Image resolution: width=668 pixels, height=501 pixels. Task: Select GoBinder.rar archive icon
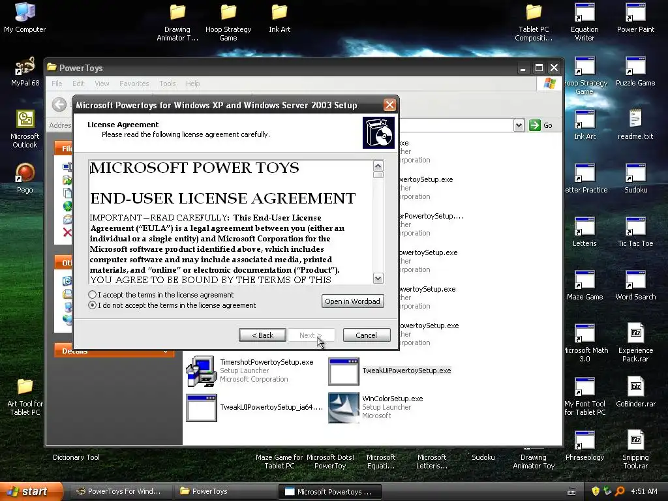coord(635,386)
